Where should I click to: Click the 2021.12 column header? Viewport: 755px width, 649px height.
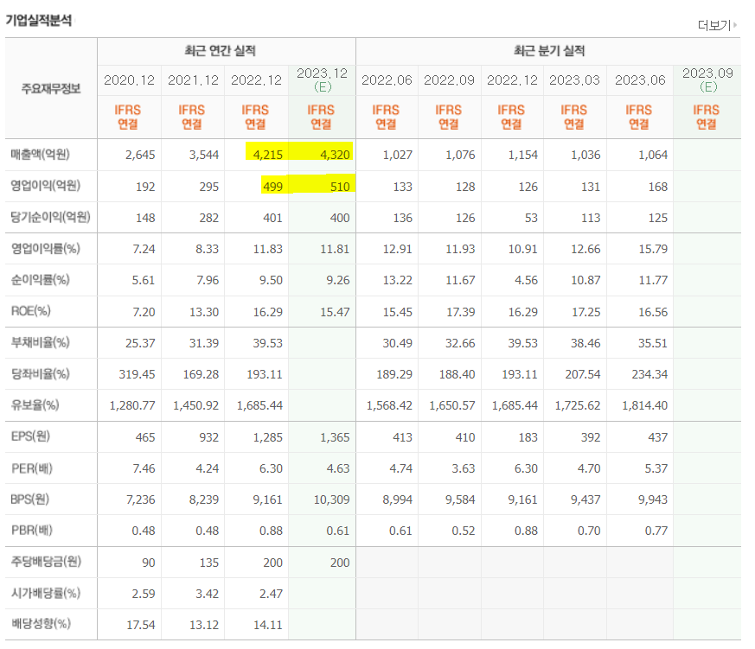[193, 80]
